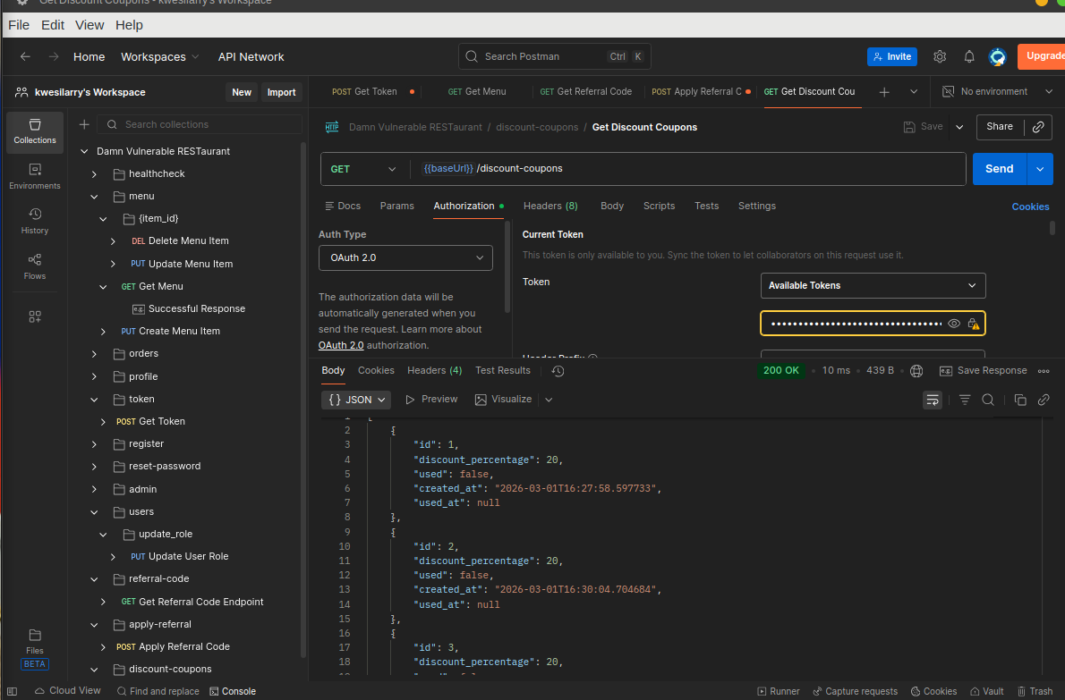Open the OAuth 2.0 documentation link
Image resolution: width=1065 pixels, height=700 pixels.
(341, 345)
